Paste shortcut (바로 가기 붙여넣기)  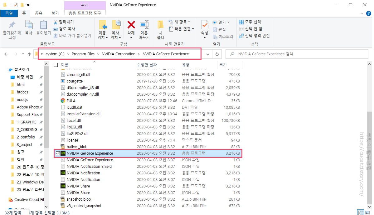(x=72, y=36)
